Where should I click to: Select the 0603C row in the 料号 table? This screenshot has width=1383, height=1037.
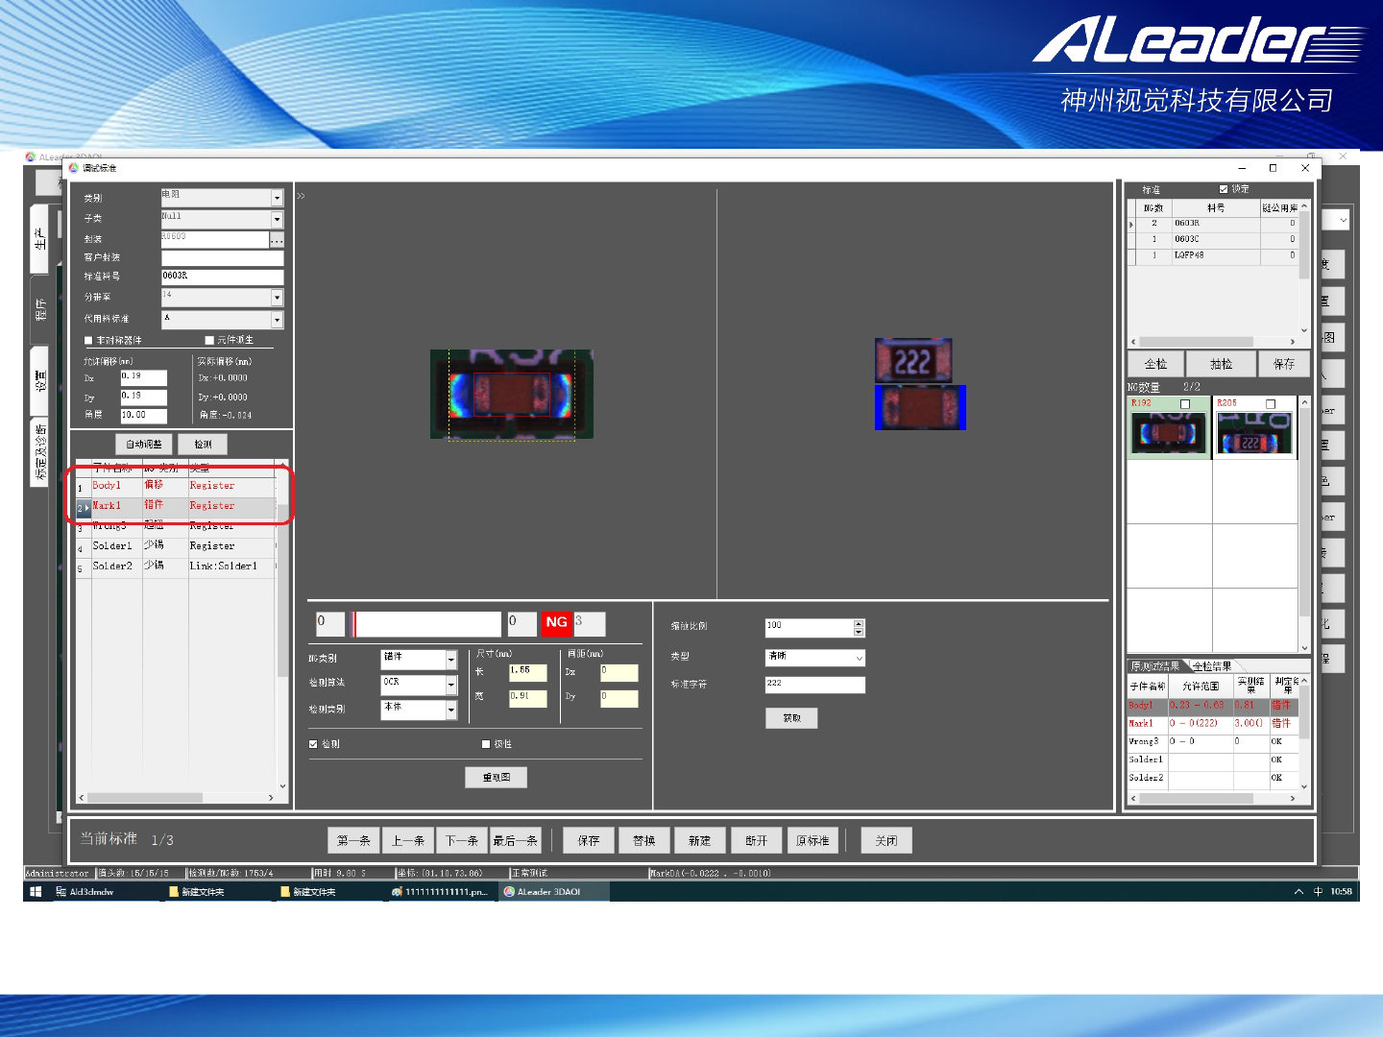pos(1214,239)
